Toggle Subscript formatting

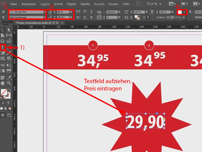[x=85, y=17]
